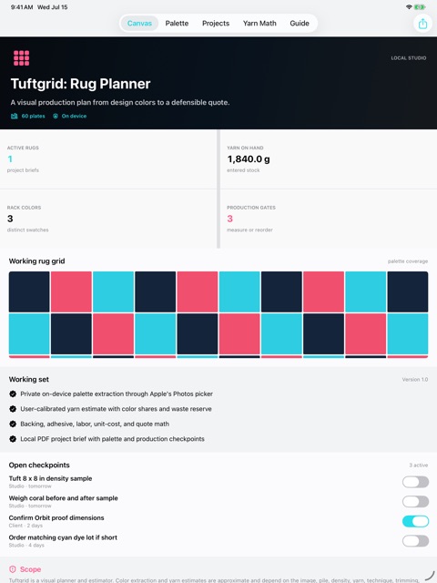
Task: Open the Palette tab
Action: 177,24
